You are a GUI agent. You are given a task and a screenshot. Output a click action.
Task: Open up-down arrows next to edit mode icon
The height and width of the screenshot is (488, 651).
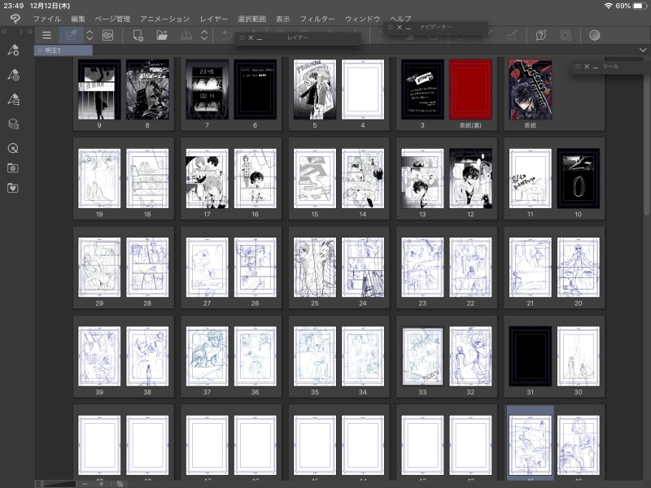(x=90, y=35)
